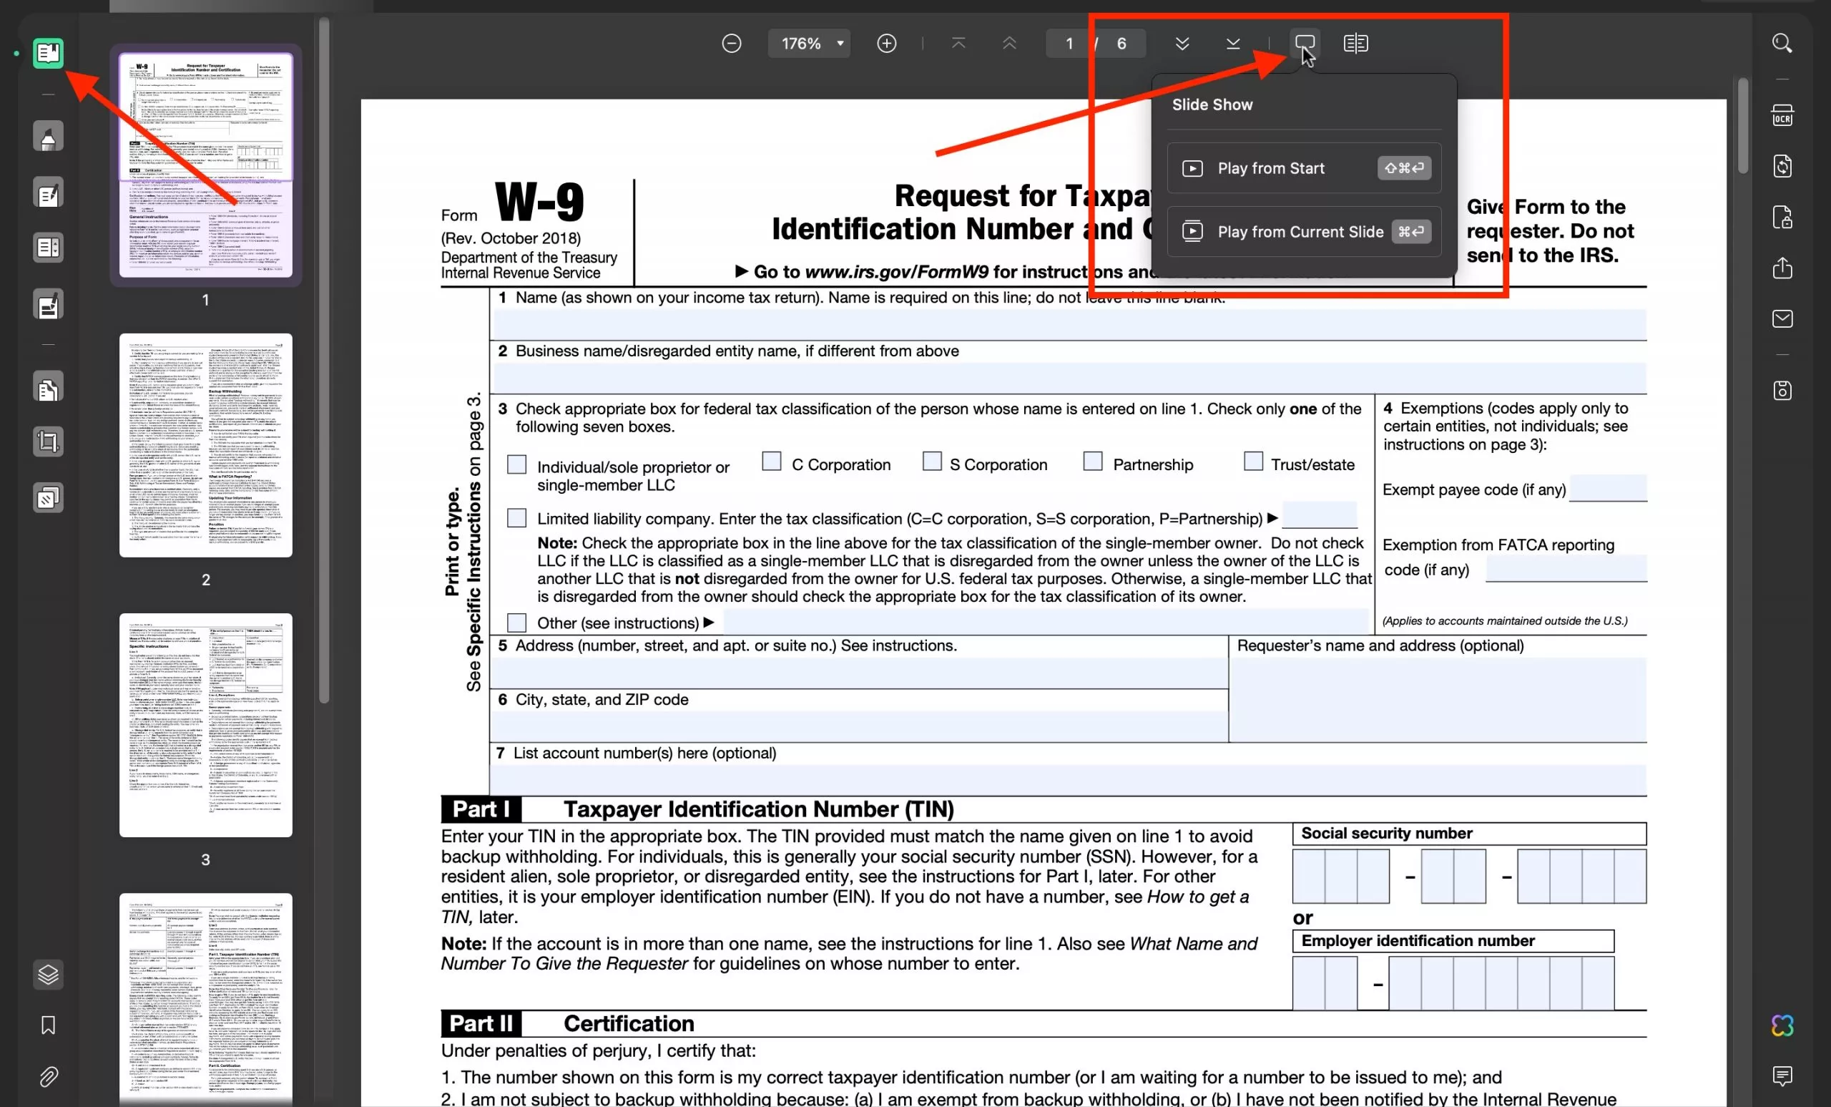
Task: Go to the previous page
Action: (1009, 43)
